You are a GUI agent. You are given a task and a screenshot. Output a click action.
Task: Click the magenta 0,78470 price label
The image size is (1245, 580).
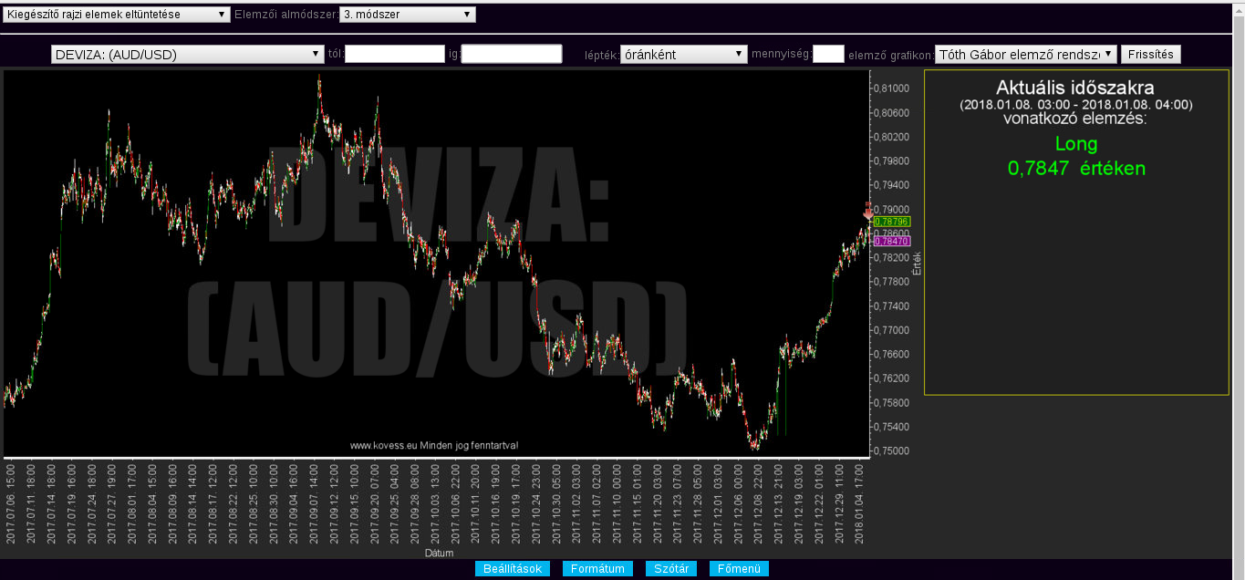point(891,241)
